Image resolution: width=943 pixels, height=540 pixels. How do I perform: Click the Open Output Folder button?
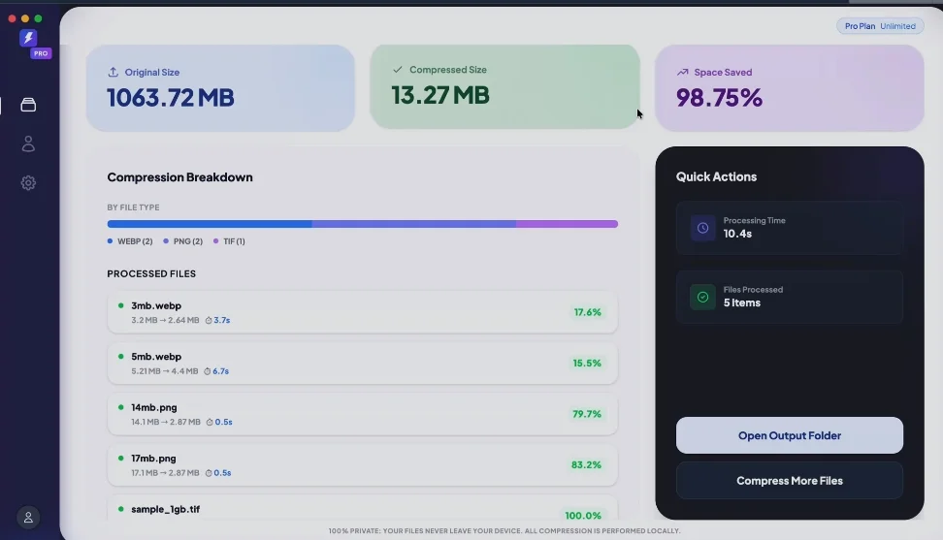coord(789,435)
